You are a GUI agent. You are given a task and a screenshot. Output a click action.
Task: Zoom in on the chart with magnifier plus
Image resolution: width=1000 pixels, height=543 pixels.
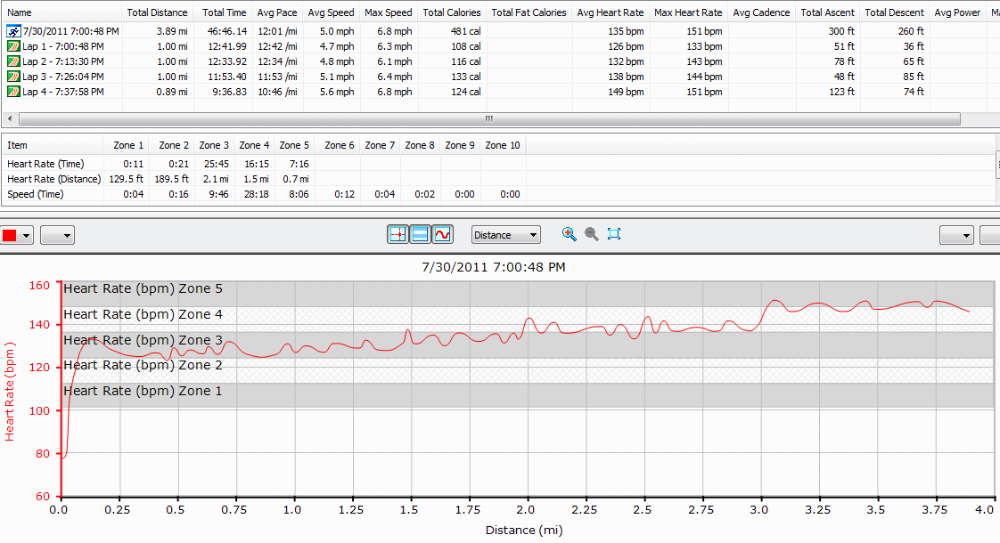coord(569,234)
